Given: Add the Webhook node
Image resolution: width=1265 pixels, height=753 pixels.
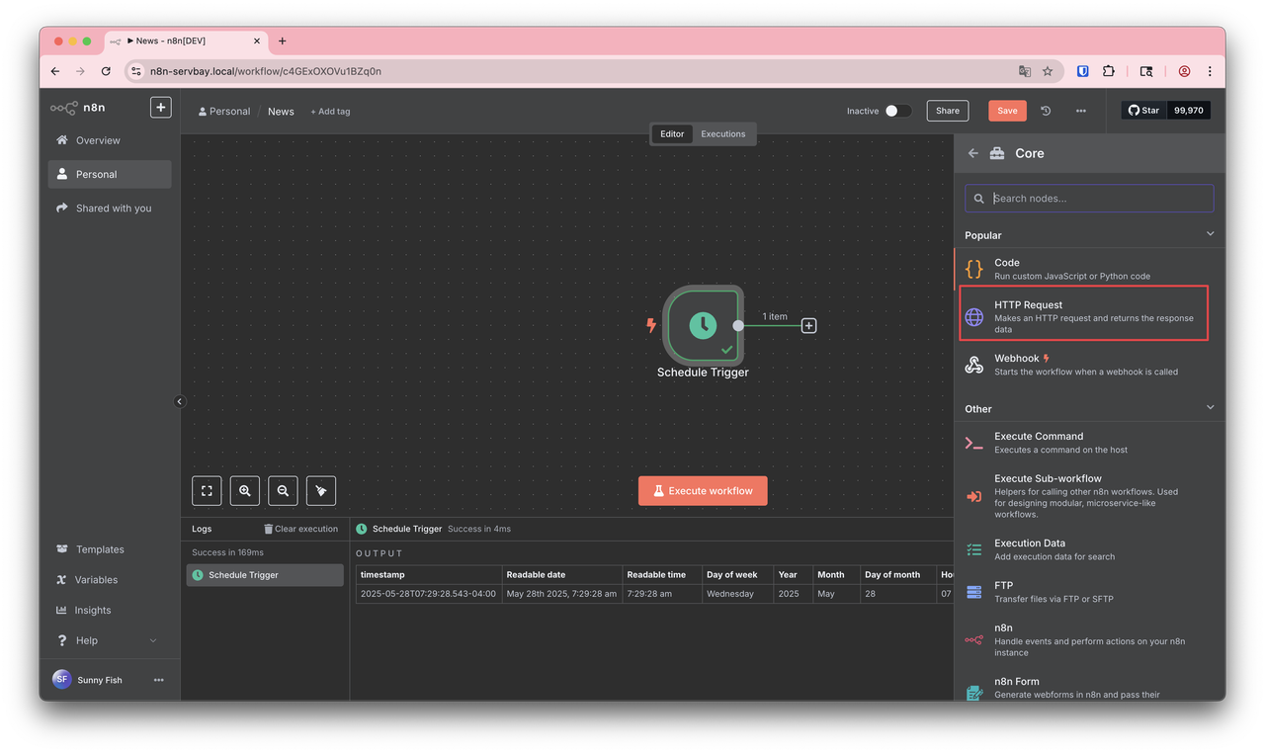Looking at the screenshot, I should coord(1089,365).
